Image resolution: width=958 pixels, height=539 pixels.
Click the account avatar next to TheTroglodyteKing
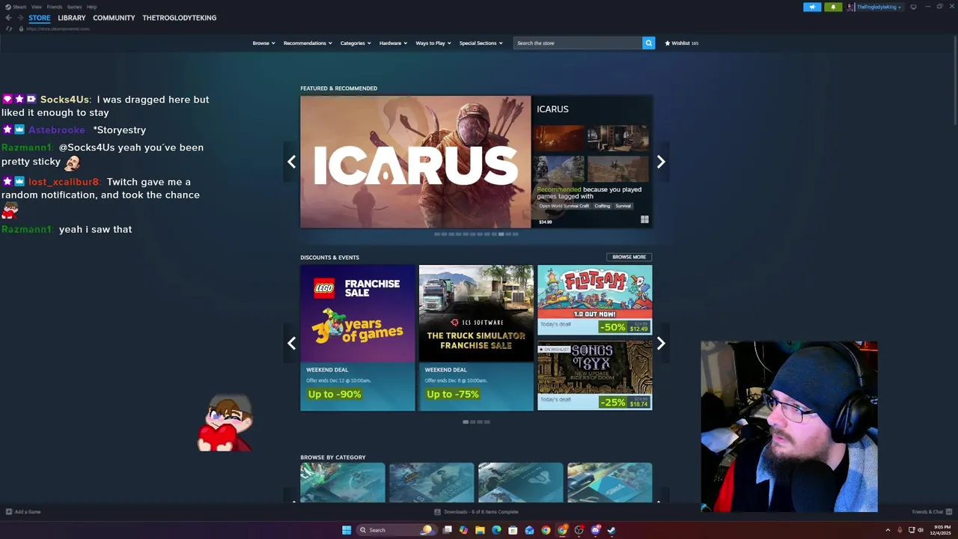point(851,7)
